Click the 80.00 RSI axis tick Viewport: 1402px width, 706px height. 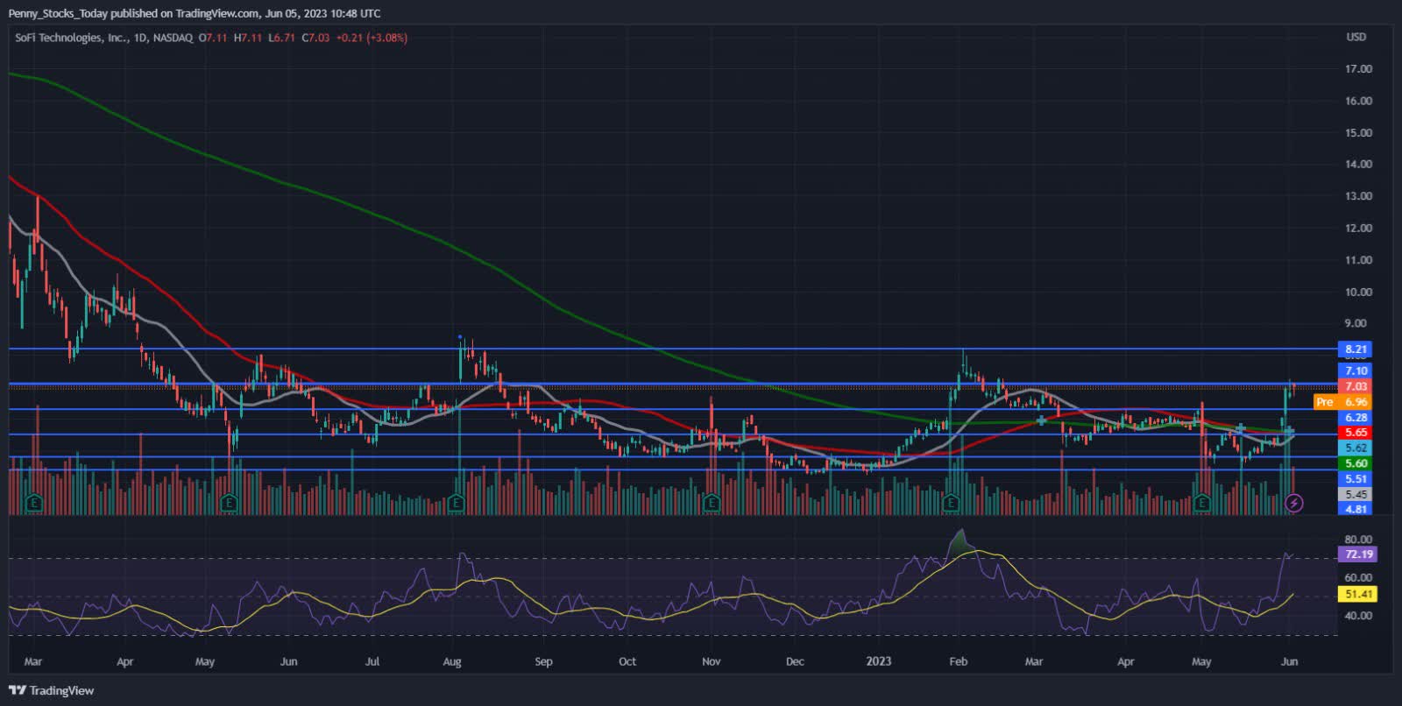click(x=1358, y=540)
